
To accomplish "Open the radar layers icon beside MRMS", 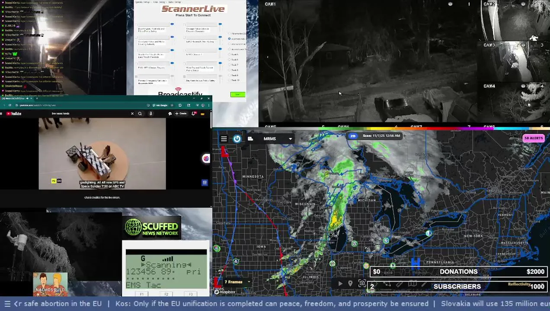I will click(250, 139).
